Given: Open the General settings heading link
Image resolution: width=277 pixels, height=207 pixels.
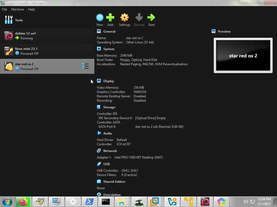Looking at the screenshot, I should pos(109,32).
